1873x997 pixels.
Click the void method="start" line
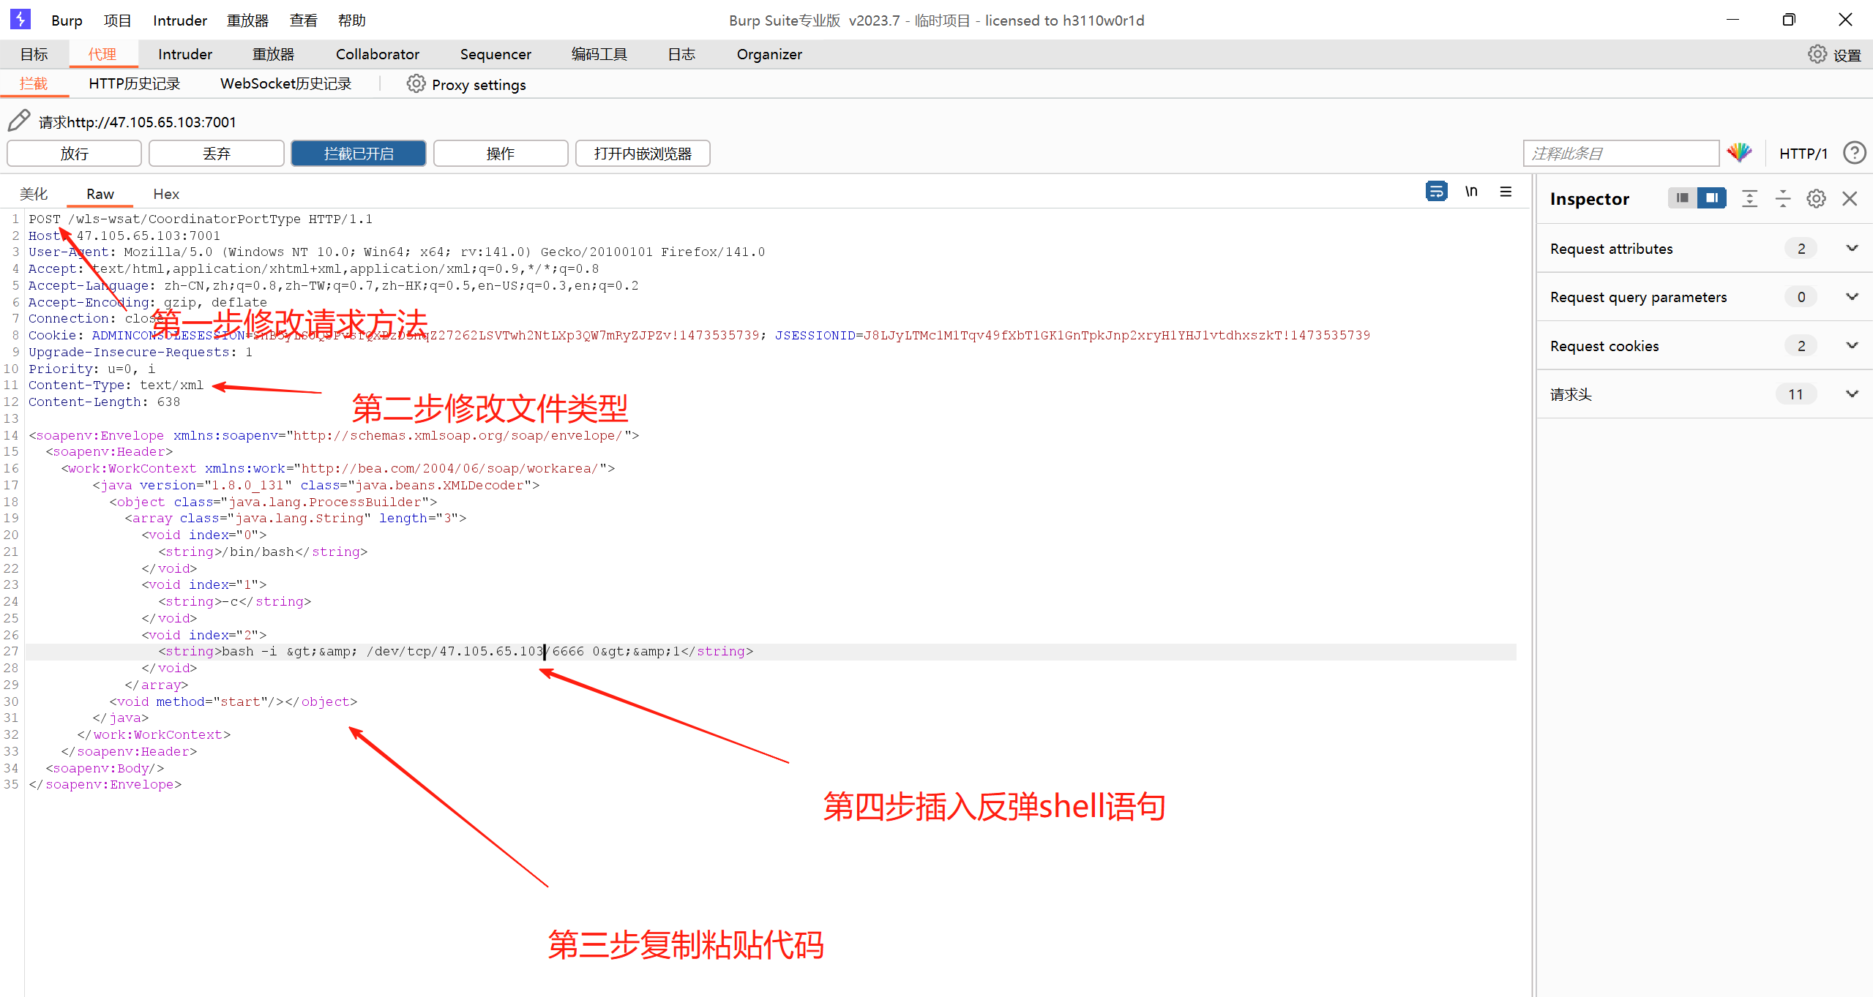(x=233, y=701)
